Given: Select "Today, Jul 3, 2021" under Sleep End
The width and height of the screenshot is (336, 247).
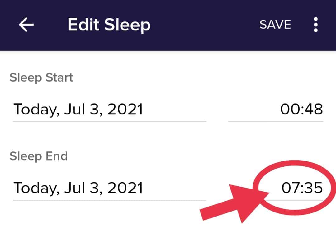Looking at the screenshot, I should point(78,188).
